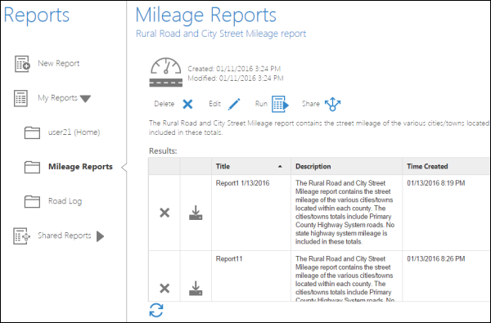This screenshot has height=323, width=491.
Task: Click the Mileage Reports folder icon
Action: pos(32,167)
